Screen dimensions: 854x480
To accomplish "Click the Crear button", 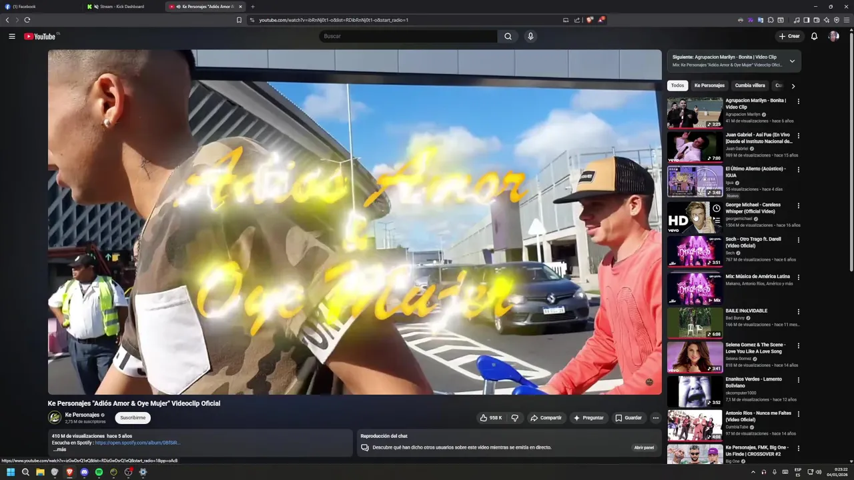I will click(789, 36).
